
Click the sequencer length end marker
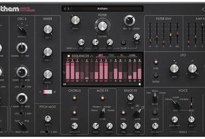(140, 84)
